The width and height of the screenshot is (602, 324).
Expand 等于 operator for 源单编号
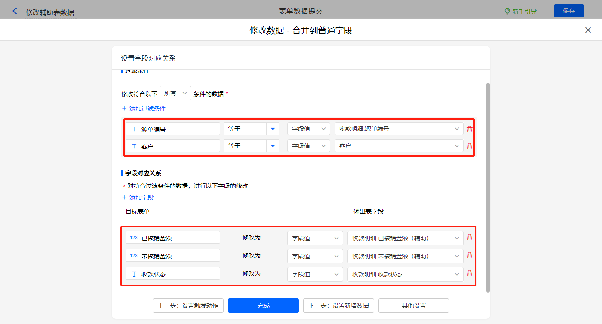(273, 129)
